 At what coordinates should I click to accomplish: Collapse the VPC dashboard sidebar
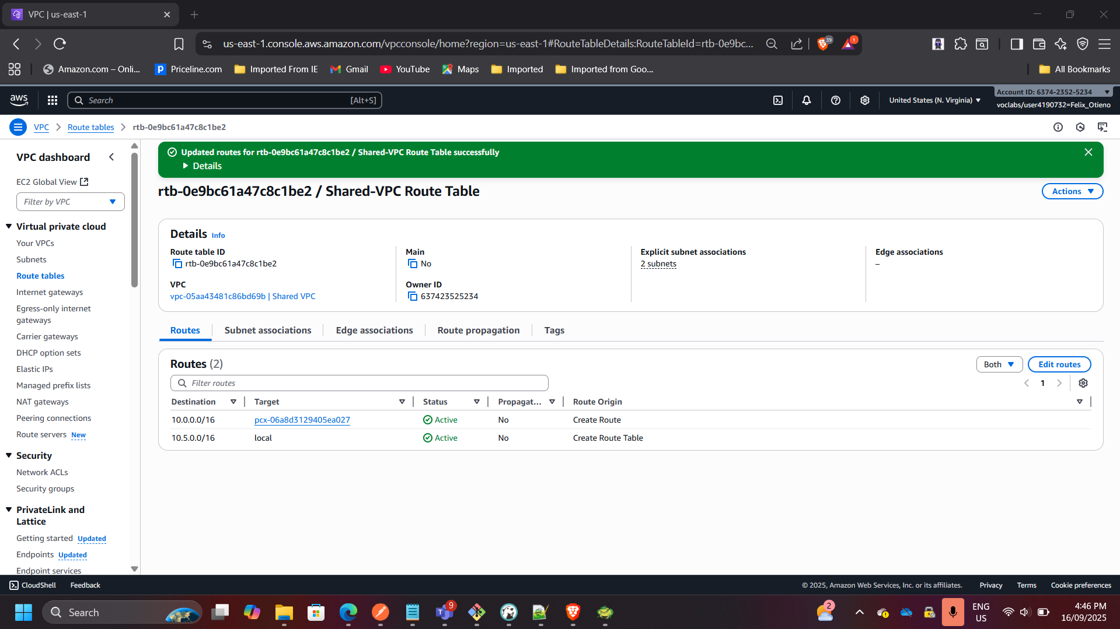111,157
